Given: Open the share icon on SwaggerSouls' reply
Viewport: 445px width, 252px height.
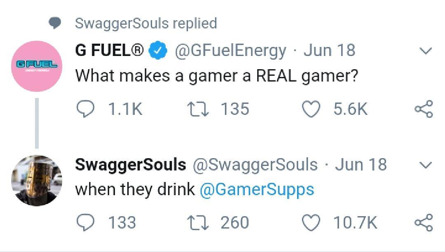Looking at the screenshot, I should coord(424,222).
